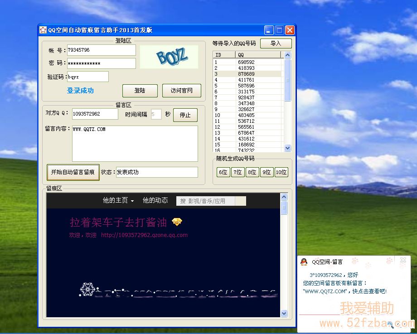Select QQ list row 565561
Viewport: 417px width, 334px height.
click(x=247, y=127)
